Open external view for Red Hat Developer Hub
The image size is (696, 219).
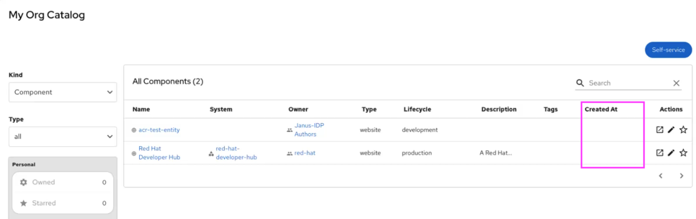coord(660,153)
